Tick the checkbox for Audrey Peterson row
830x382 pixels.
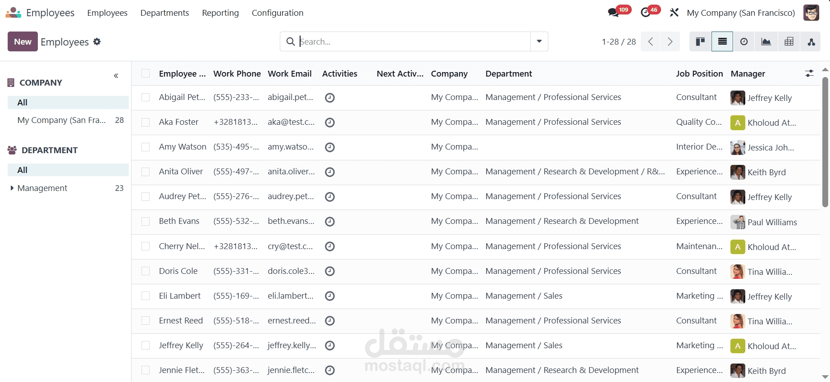point(146,196)
